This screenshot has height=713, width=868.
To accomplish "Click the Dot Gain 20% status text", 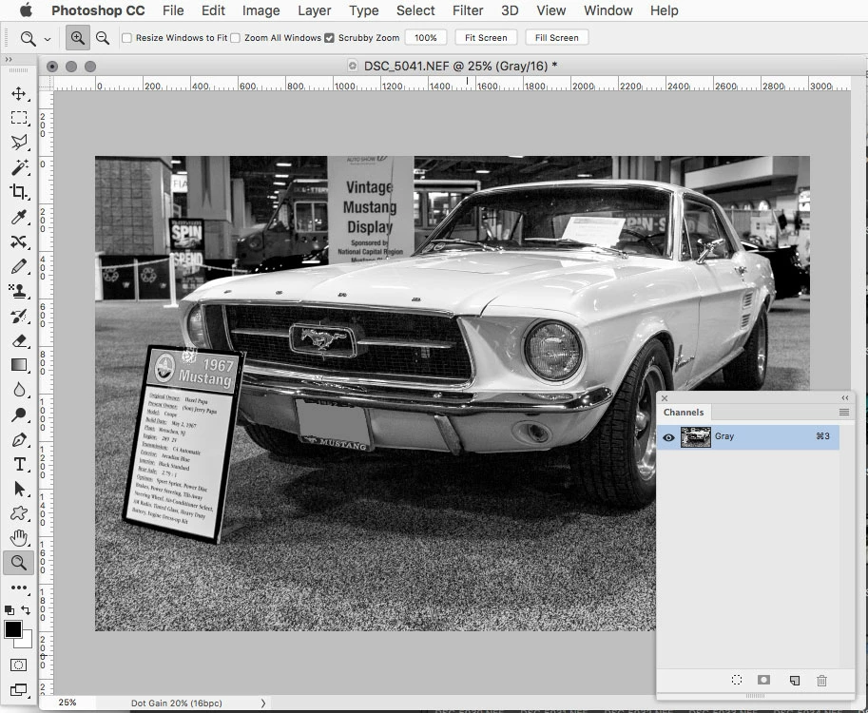I will coord(177,703).
